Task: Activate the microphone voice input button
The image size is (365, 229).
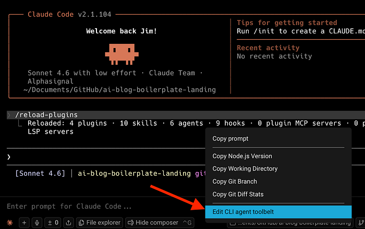Action: click(37, 223)
